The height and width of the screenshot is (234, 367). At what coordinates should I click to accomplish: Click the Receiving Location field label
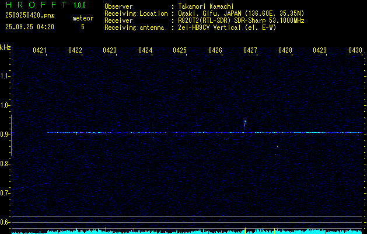pyautogui.click(x=136, y=13)
